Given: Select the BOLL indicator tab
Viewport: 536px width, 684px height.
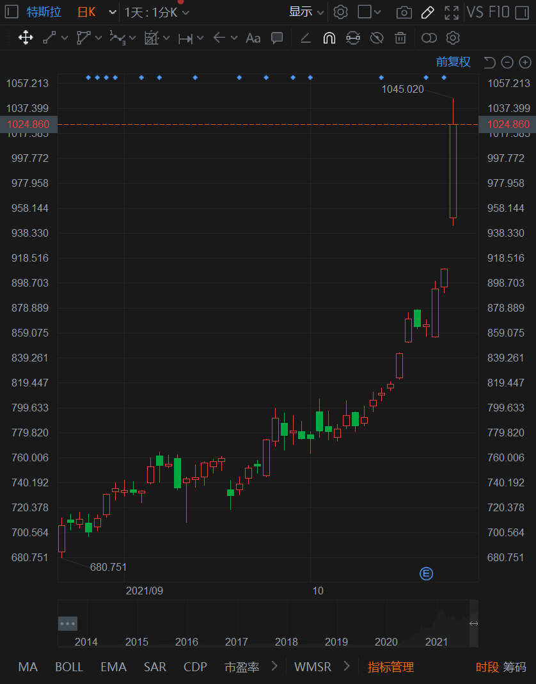Looking at the screenshot, I should click(69, 667).
